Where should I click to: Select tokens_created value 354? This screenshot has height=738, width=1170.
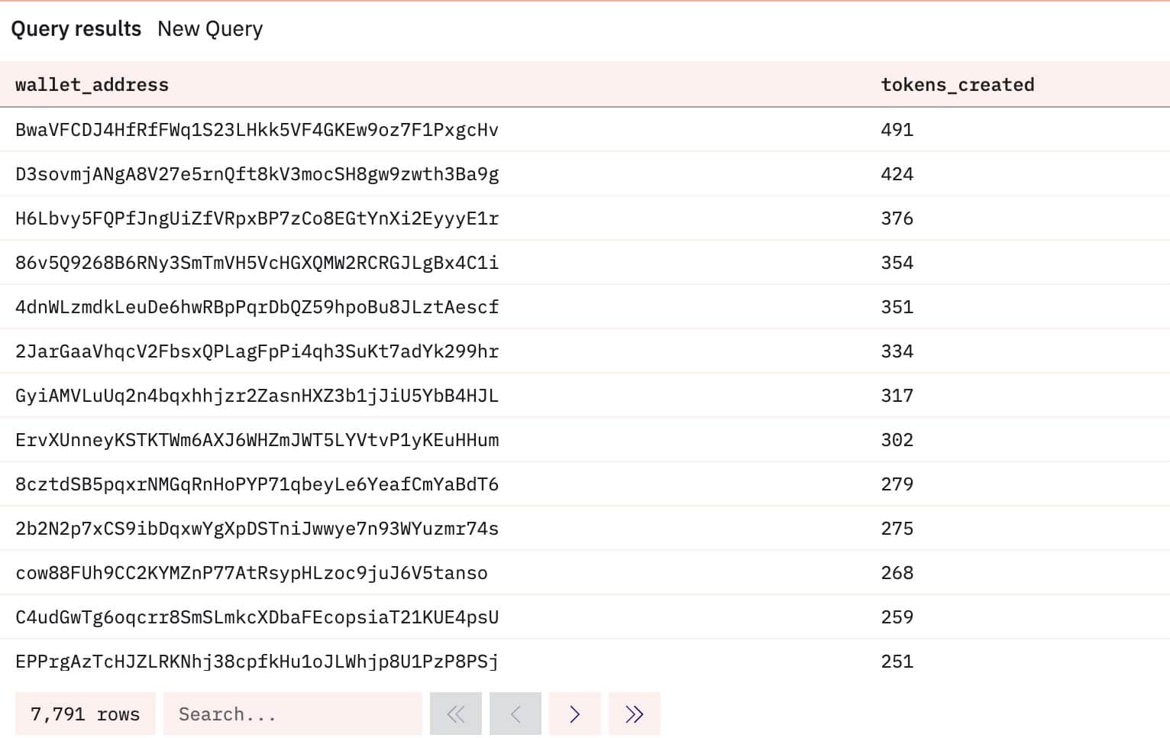tap(897, 263)
